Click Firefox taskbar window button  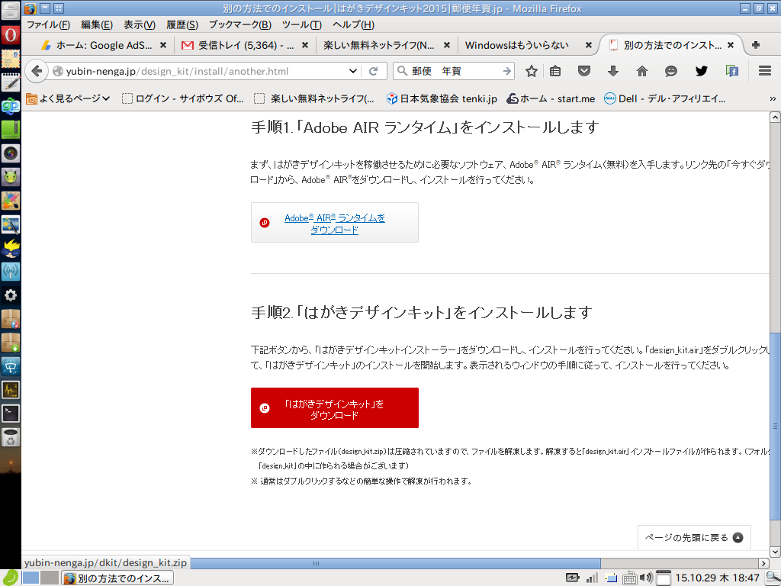tap(117, 578)
